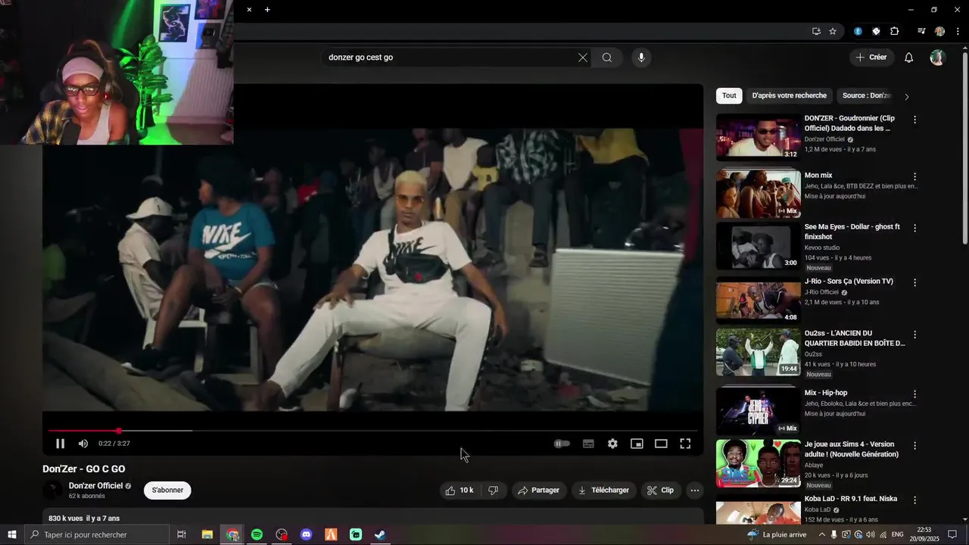
Task: Open options for Ou2ss video
Action: pyautogui.click(x=914, y=335)
